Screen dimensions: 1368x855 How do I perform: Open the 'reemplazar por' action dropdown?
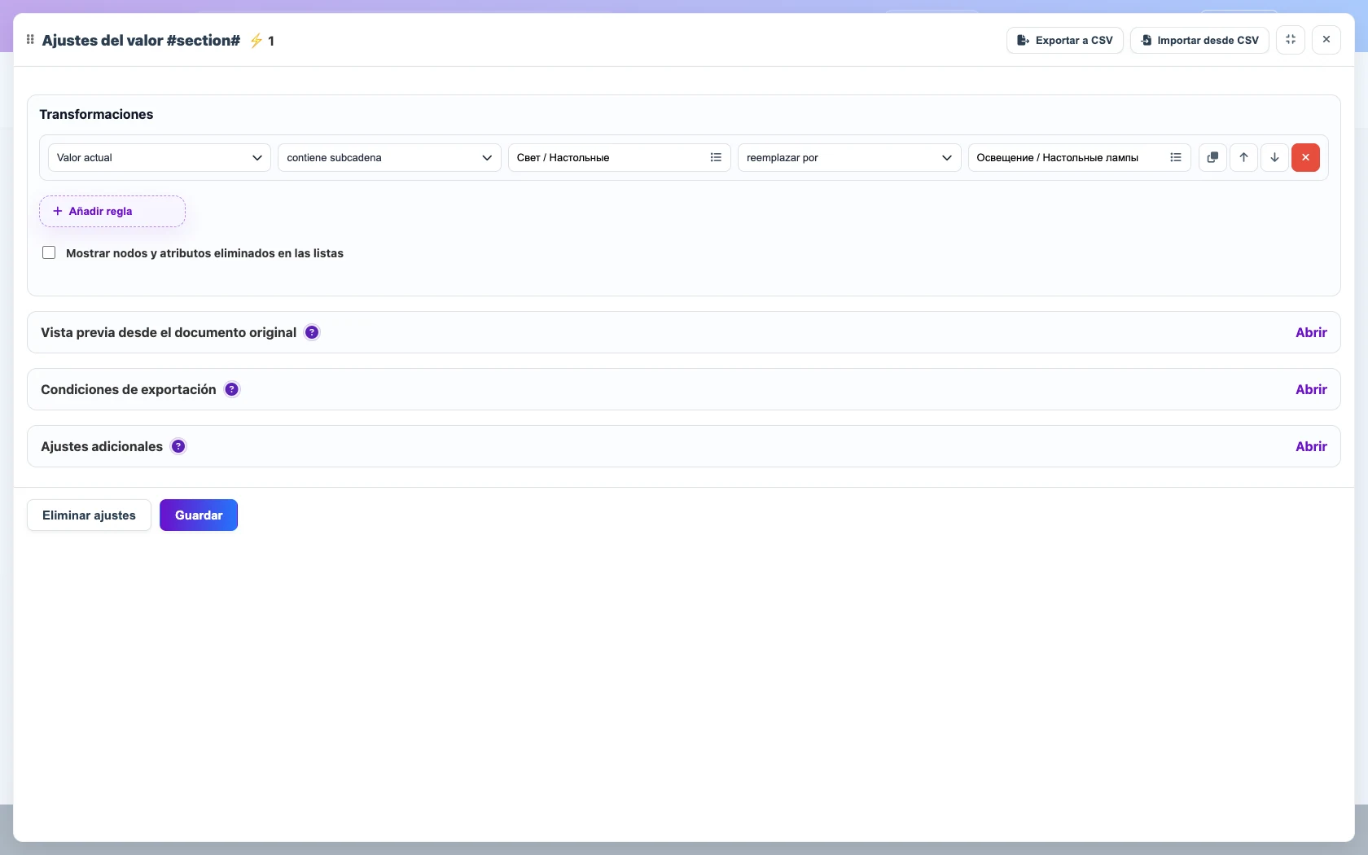(849, 158)
